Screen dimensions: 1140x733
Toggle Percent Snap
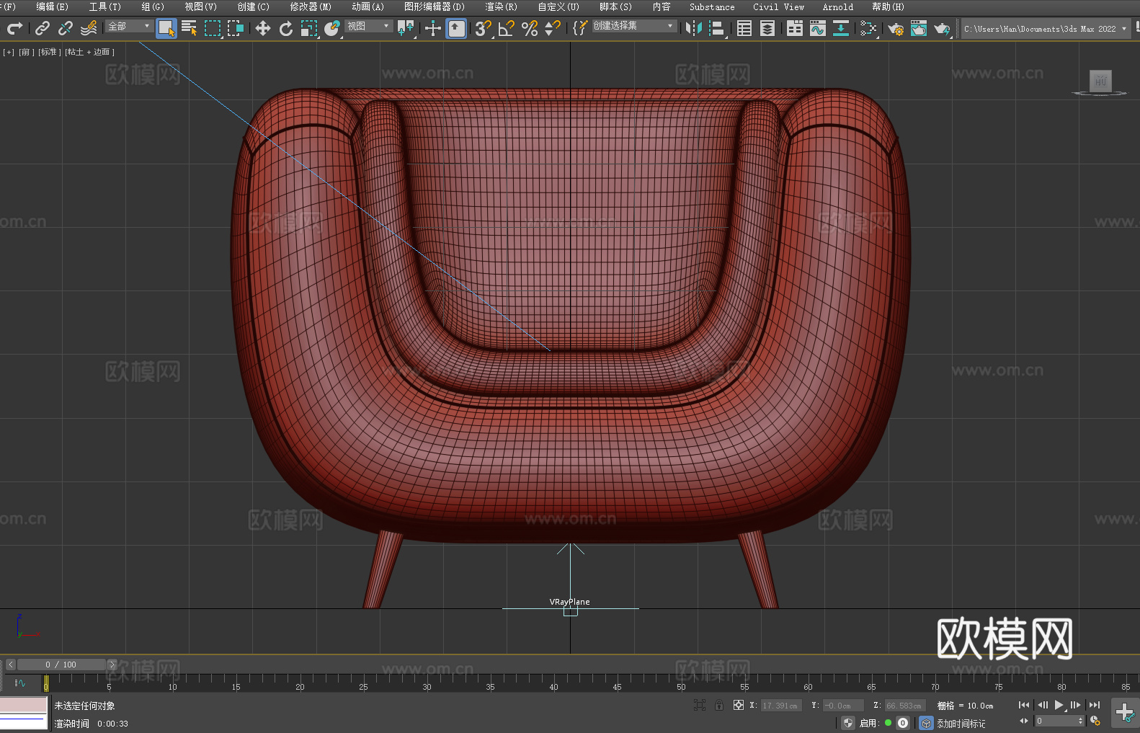point(530,28)
